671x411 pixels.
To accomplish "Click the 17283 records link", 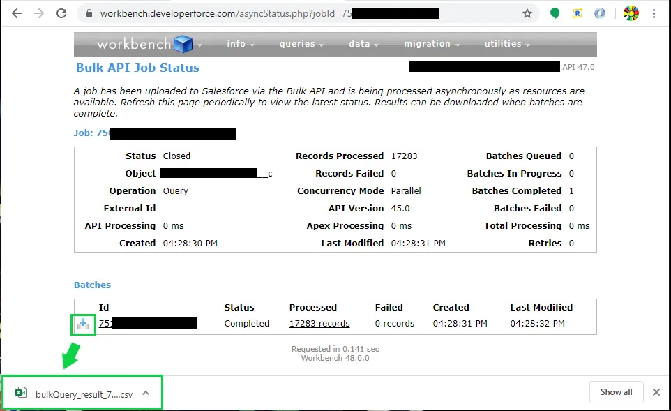I will pos(319,324).
